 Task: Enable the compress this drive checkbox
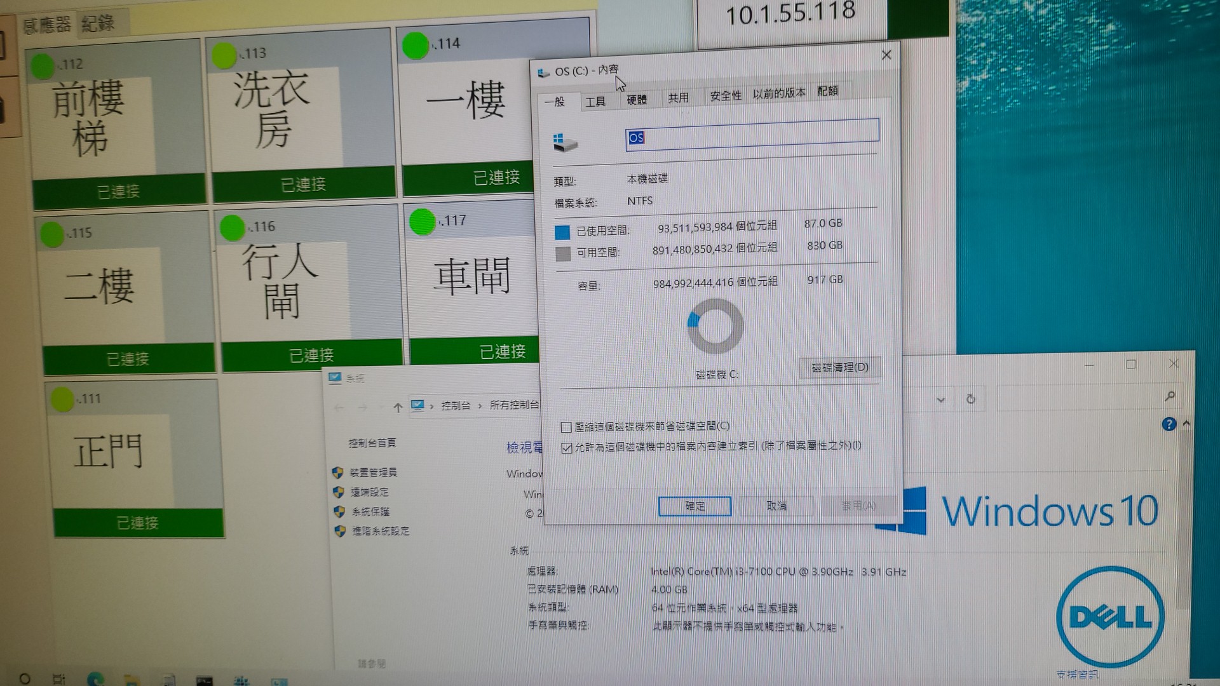[566, 427]
